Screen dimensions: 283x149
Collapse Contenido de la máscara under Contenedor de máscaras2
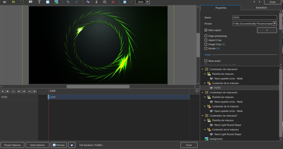pos(205,106)
